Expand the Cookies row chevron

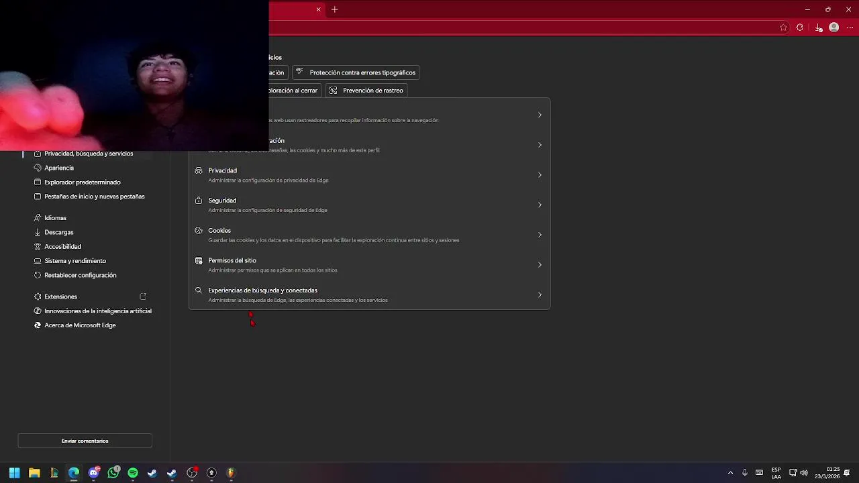[x=540, y=235]
